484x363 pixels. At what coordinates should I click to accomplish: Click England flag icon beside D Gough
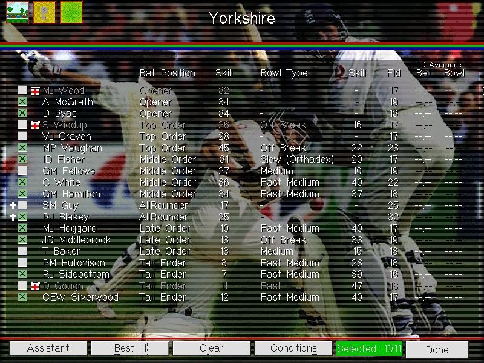(35, 286)
